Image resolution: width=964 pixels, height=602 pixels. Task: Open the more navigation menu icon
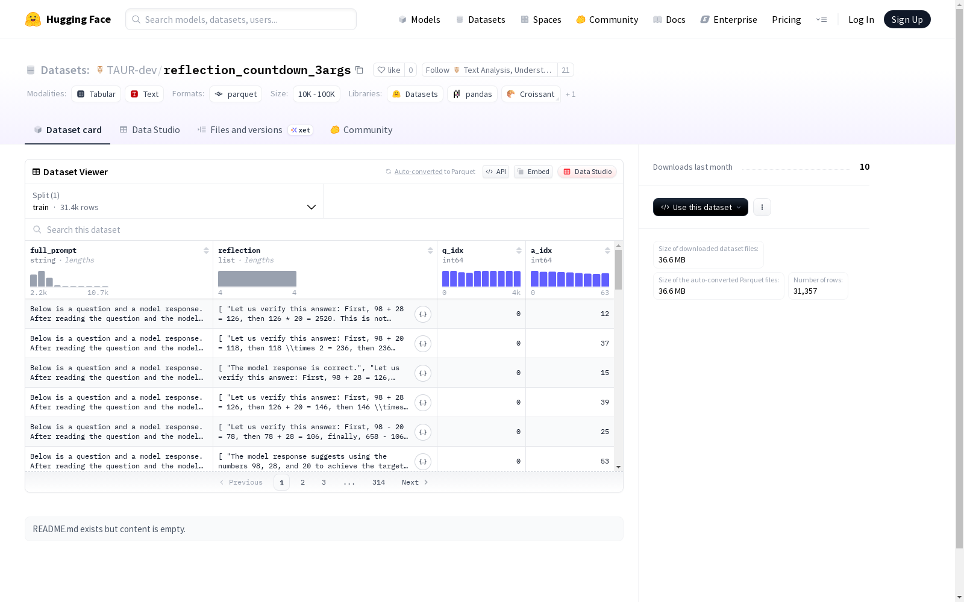821,19
